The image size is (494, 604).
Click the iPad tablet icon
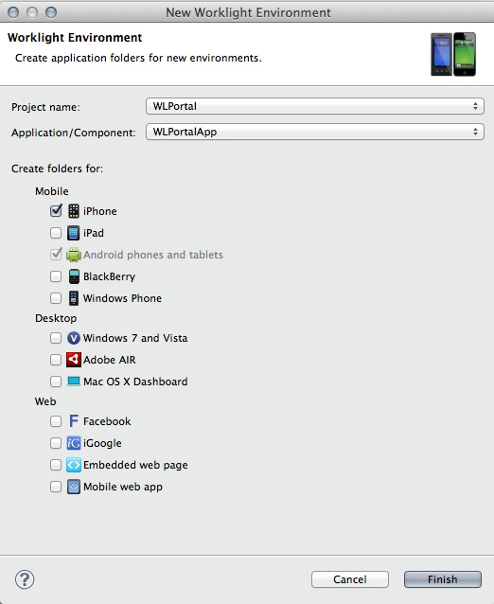coord(74,233)
